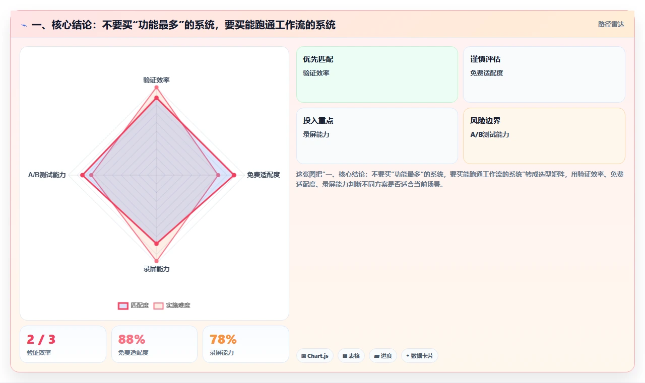Viewport: 645px width, 383px height.
Task: Click the 2 / 3 验证效率 stat card
Action: (63, 344)
